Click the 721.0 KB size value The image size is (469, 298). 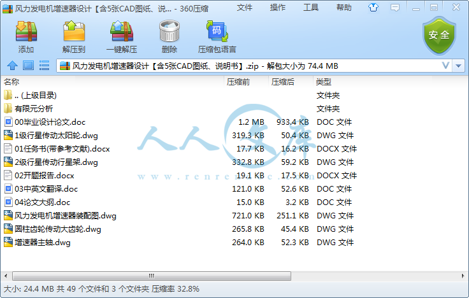(248, 215)
